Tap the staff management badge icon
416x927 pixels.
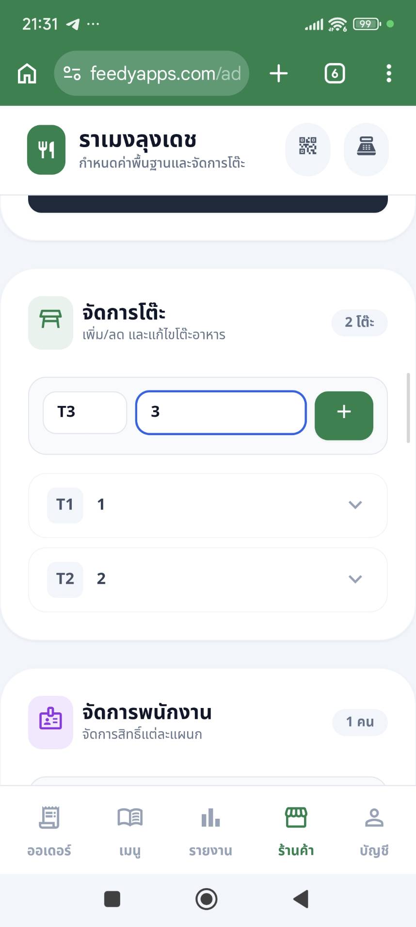[50, 722]
